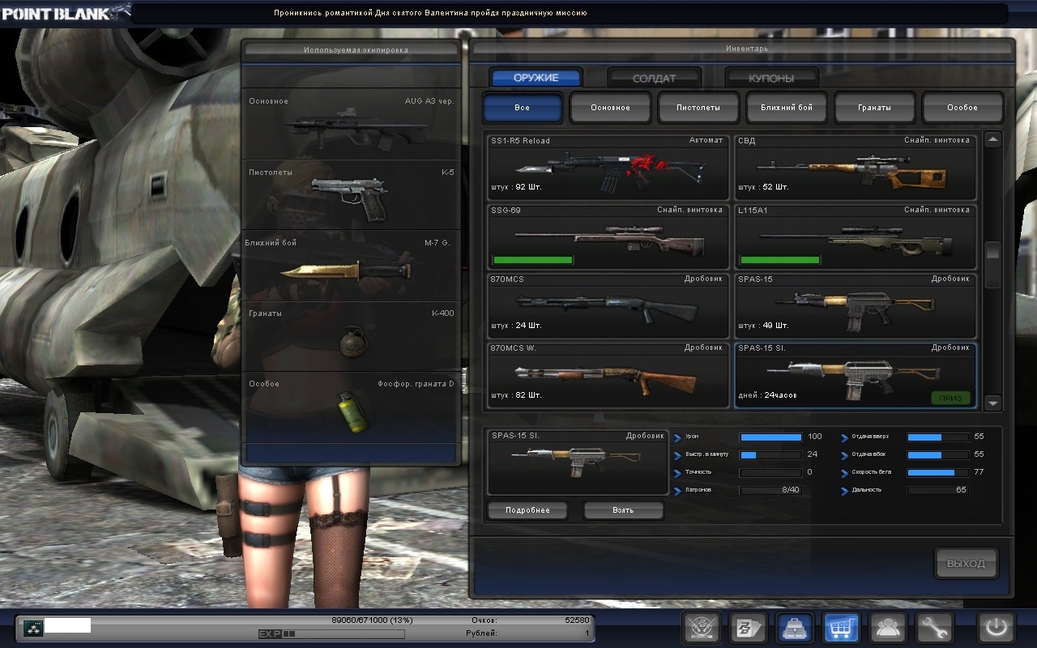Click the Урон damage stat bar
This screenshot has height=648, width=1037.
point(770,437)
